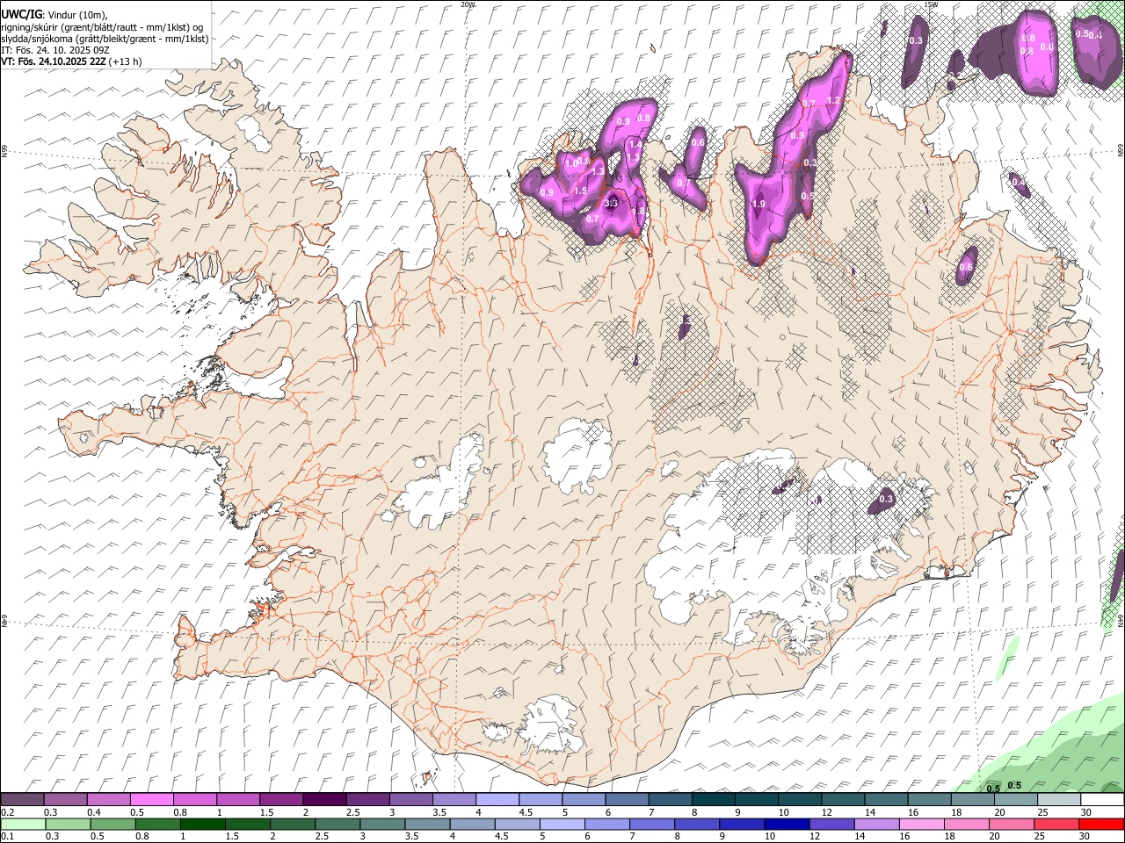Click the dark teal 8 swatch in the top legend row
Image resolution: width=1125 pixels, height=843 pixels.
(x=714, y=800)
